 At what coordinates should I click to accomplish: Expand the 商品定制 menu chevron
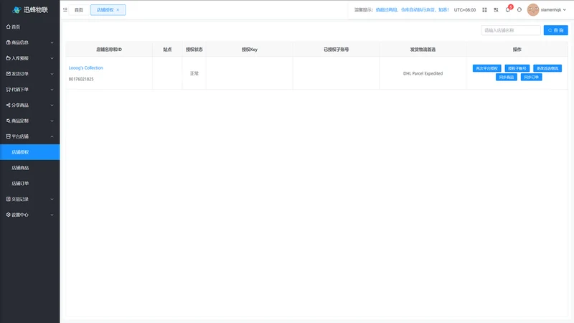pos(52,121)
